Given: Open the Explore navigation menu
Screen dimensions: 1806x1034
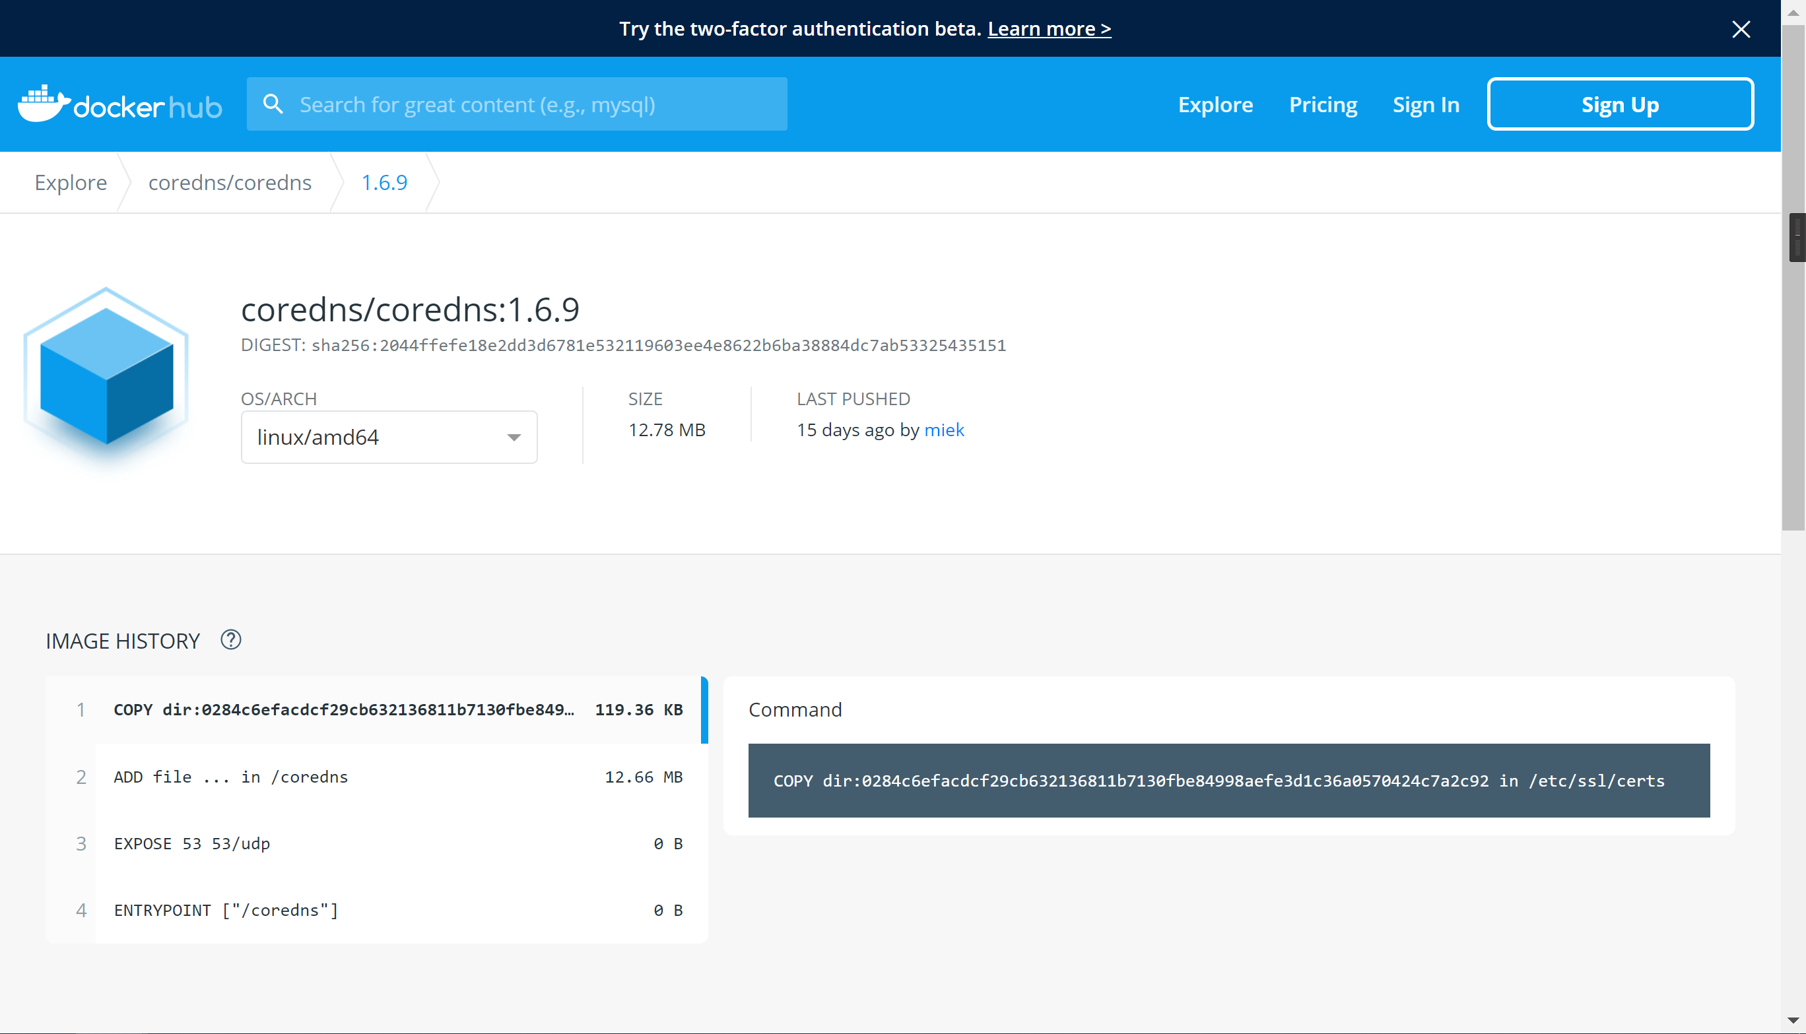Looking at the screenshot, I should (x=1215, y=104).
